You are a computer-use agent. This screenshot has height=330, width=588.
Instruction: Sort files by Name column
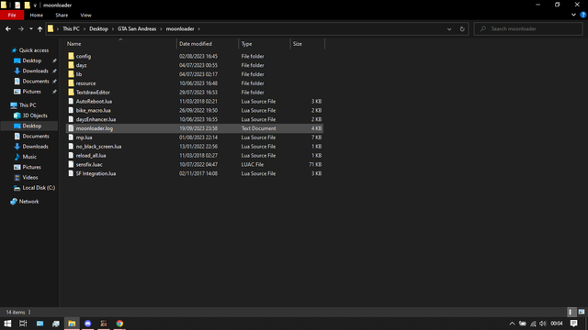[x=73, y=44]
